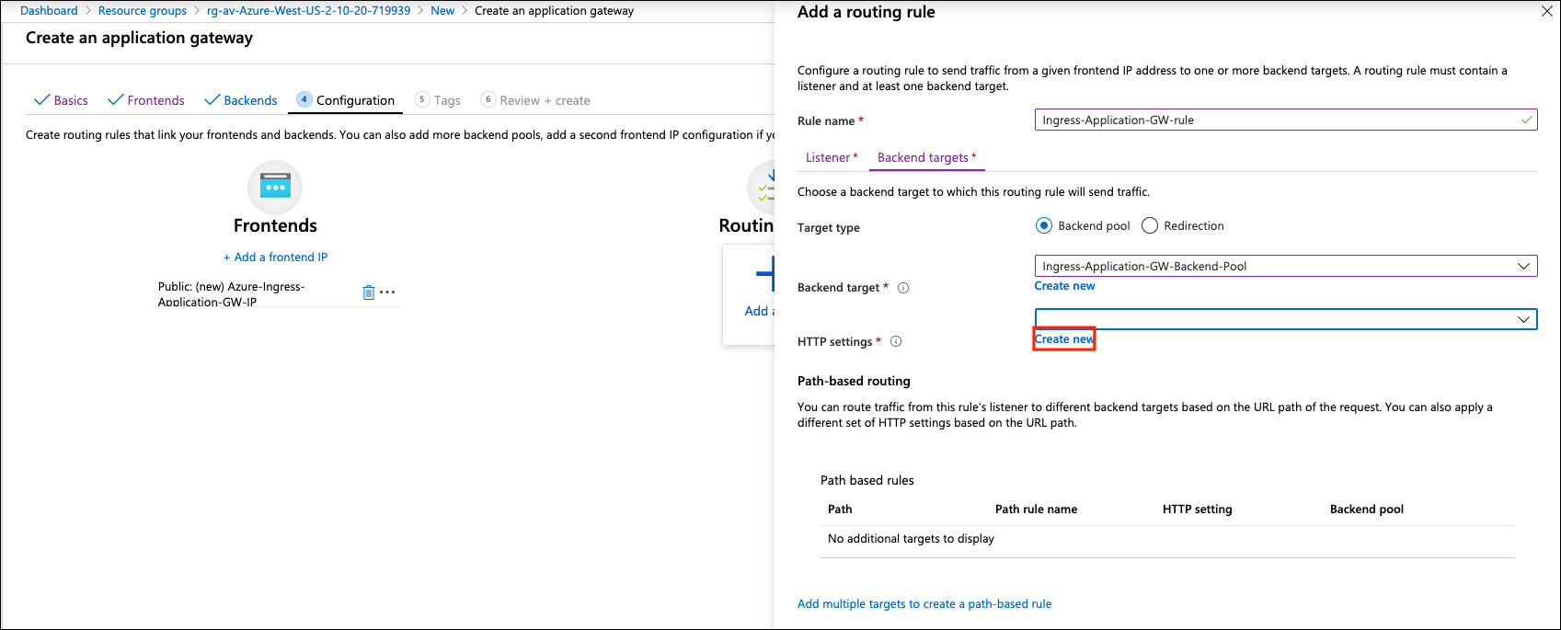Click 'No additional targets to display' text
Image resolution: width=1561 pixels, height=630 pixels.
tap(911, 539)
